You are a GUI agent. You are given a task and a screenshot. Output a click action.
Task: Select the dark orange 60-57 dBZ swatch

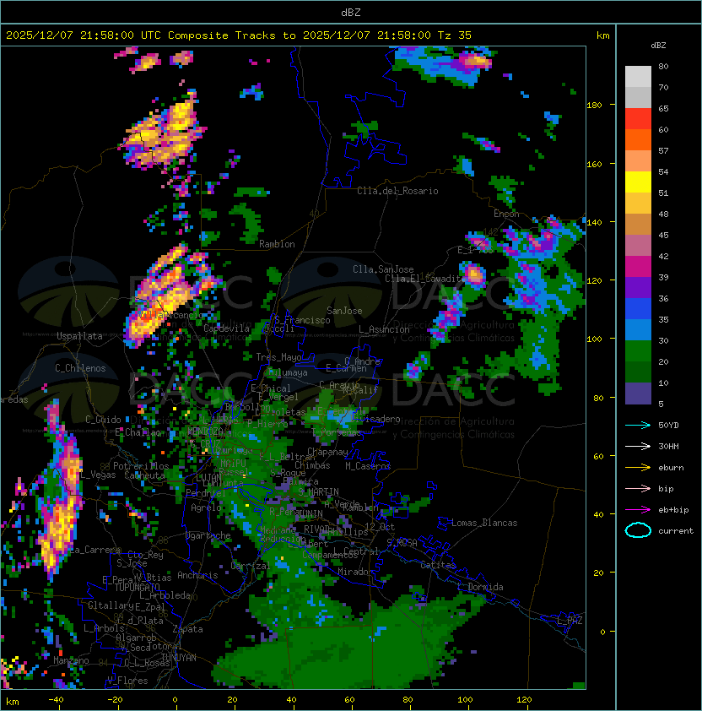point(638,139)
